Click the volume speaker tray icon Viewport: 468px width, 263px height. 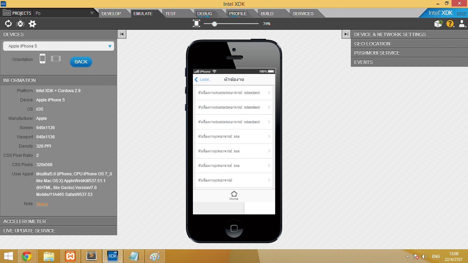(x=424, y=256)
